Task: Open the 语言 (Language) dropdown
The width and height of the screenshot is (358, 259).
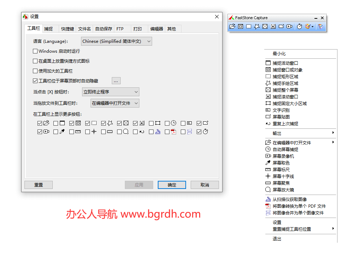Action: pyautogui.click(x=116, y=41)
